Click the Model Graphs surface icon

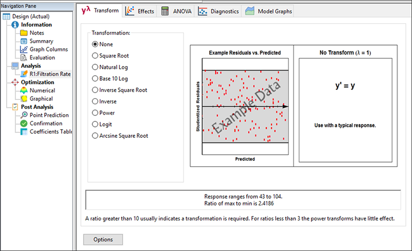pyautogui.click(x=250, y=11)
